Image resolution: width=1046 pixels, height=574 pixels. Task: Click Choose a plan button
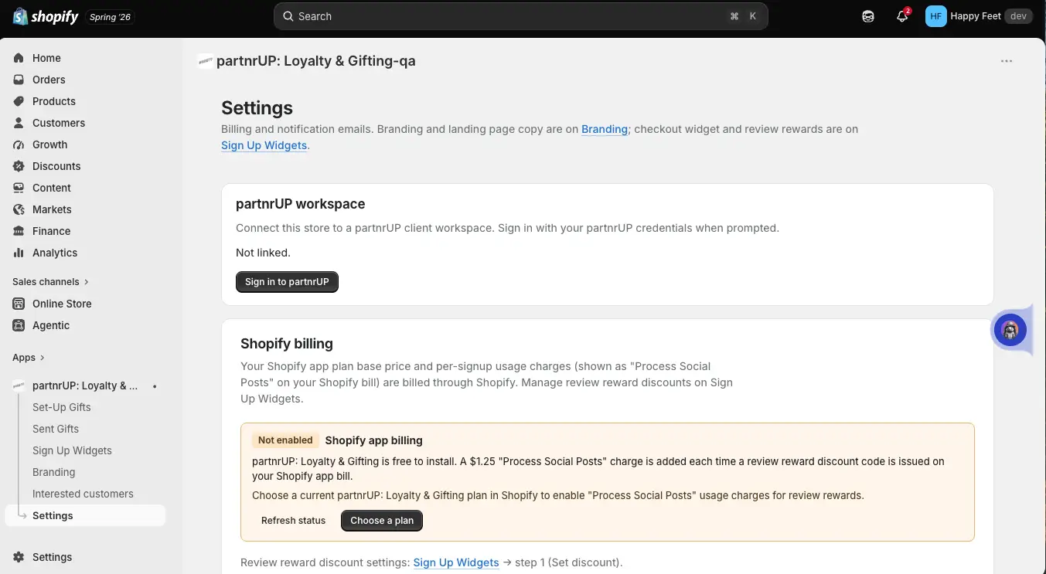click(382, 521)
